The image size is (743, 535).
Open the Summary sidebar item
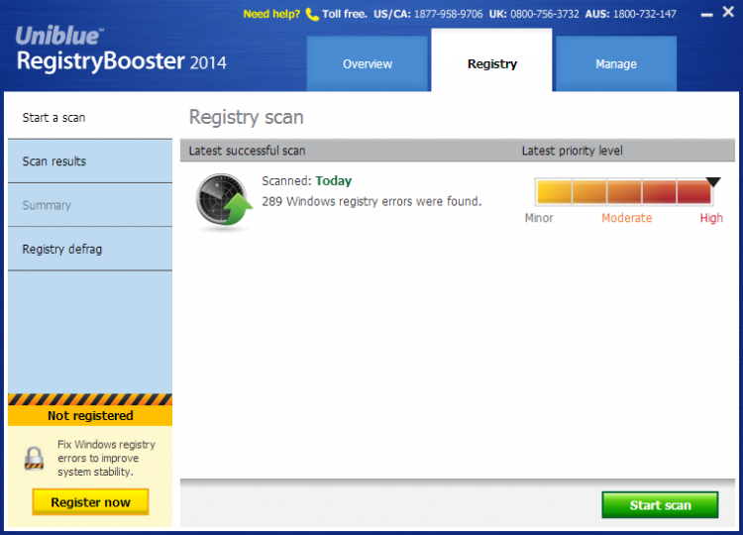[x=90, y=205]
